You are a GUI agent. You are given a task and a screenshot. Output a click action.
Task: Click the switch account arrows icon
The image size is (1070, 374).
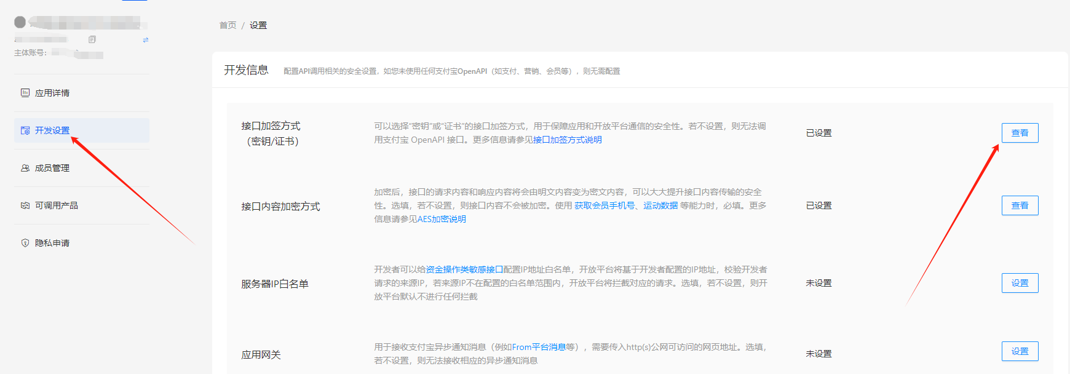146,40
